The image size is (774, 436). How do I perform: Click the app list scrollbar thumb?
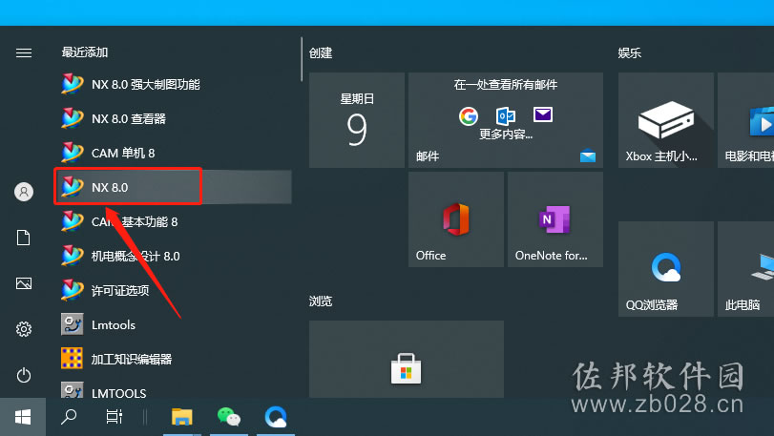tap(302, 59)
